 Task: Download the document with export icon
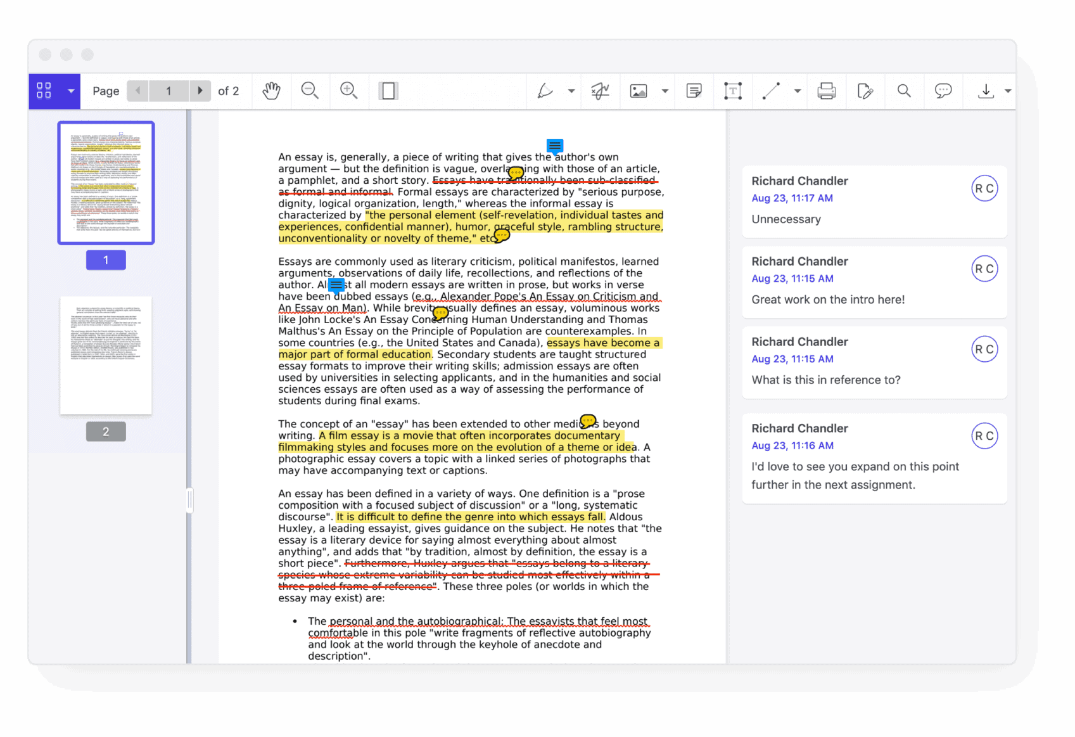[986, 91]
